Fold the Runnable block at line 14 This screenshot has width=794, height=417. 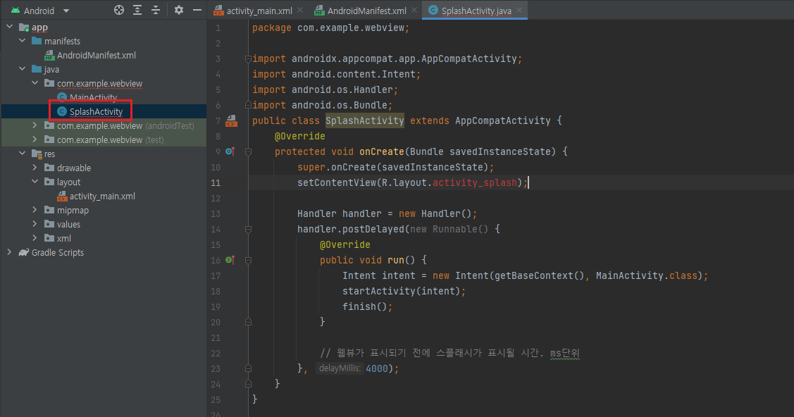248,229
